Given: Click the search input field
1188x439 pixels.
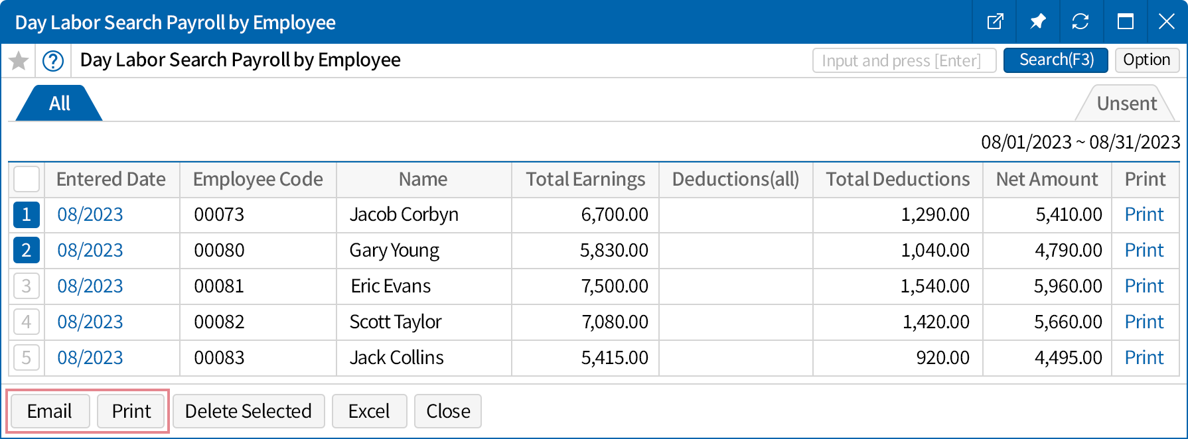Looking at the screenshot, I should pyautogui.click(x=904, y=60).
